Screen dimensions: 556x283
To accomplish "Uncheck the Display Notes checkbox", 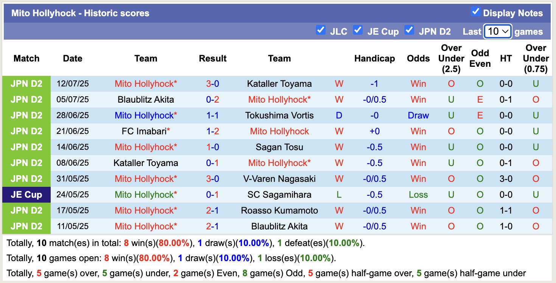I will 475,12.
